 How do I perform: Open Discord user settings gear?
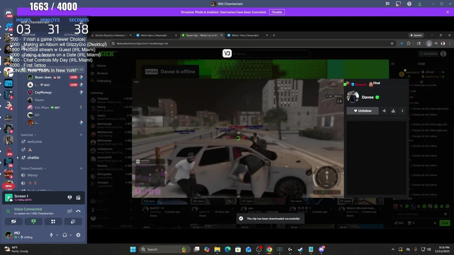78,235
